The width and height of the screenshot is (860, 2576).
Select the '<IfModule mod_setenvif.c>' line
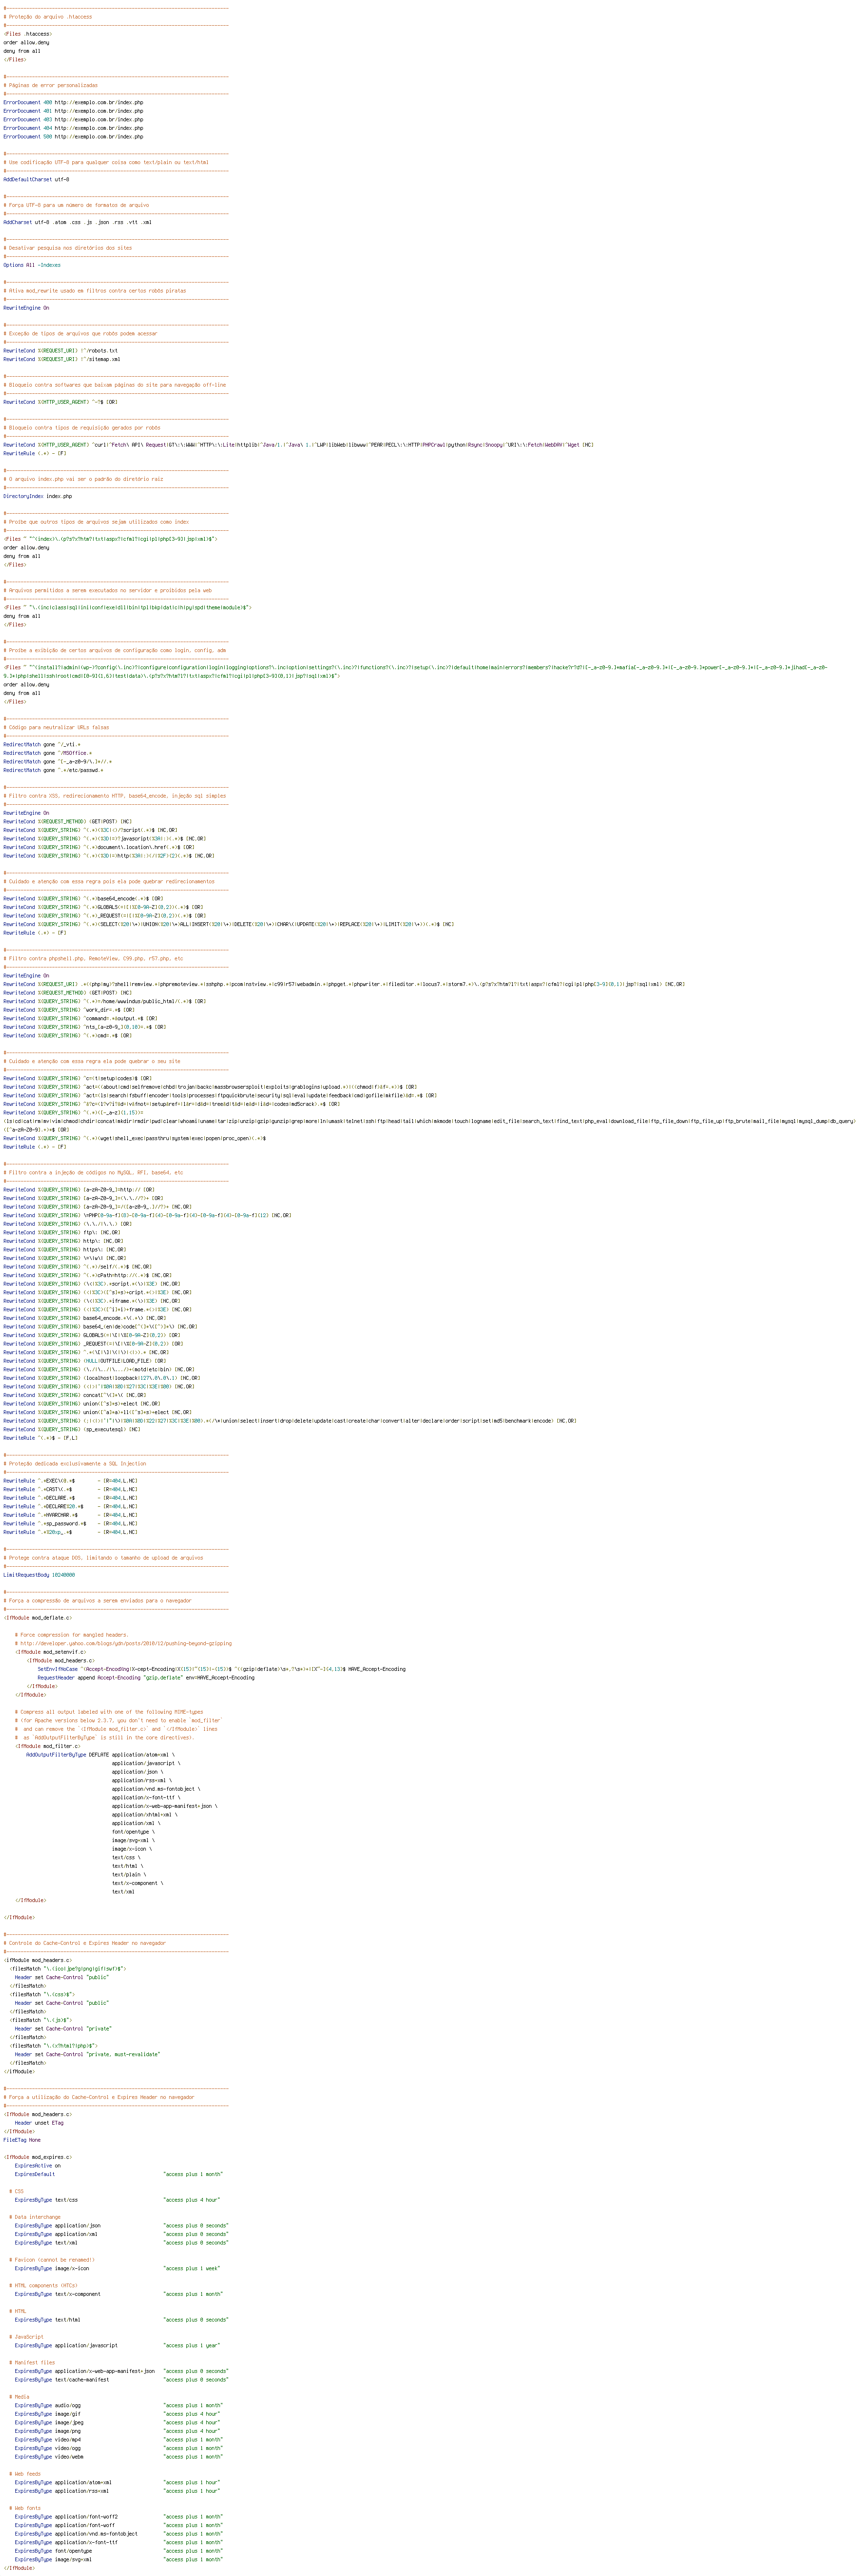click(50, 1652)
